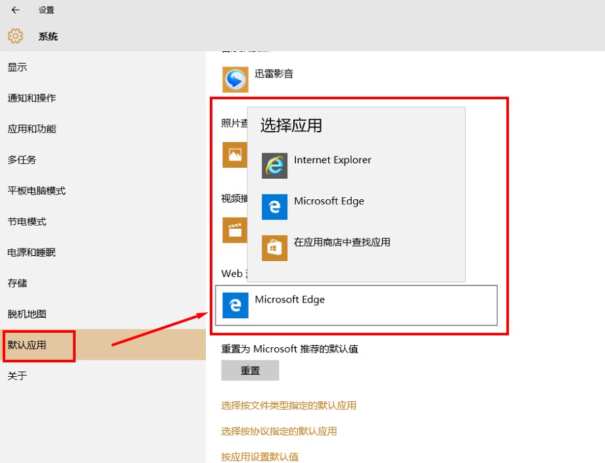Click the video player clapperboard icon

tap(235, 230)
